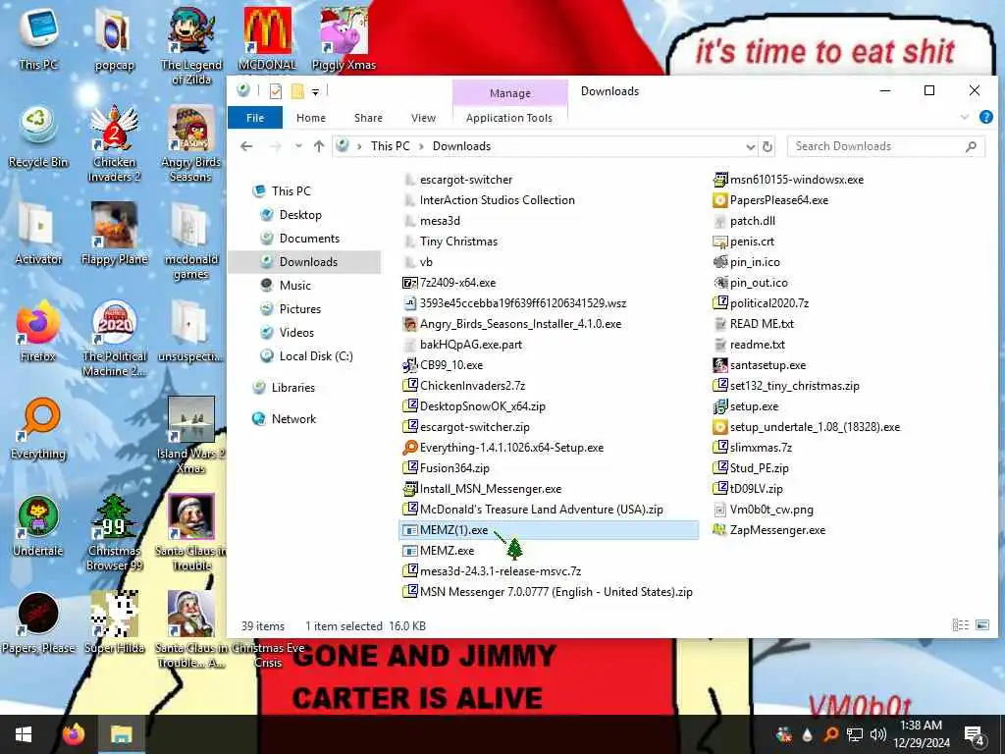This screenshot has height=754, width=1005.
Task: Click the Properties quick access toolbar icon
Action: (x=276, y=91)
